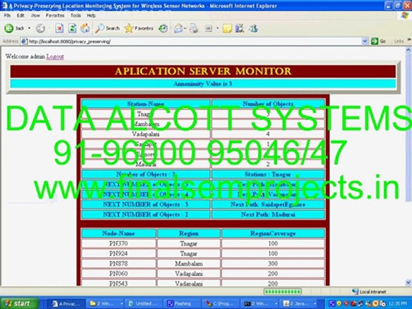Refresh the page with the green arrows icon

[72, 28]
